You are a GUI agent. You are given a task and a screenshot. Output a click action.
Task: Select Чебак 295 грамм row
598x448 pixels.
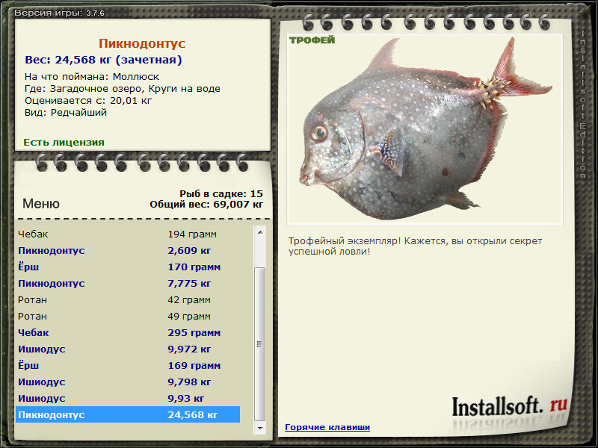pyautogui.click(x=128, y=332)
